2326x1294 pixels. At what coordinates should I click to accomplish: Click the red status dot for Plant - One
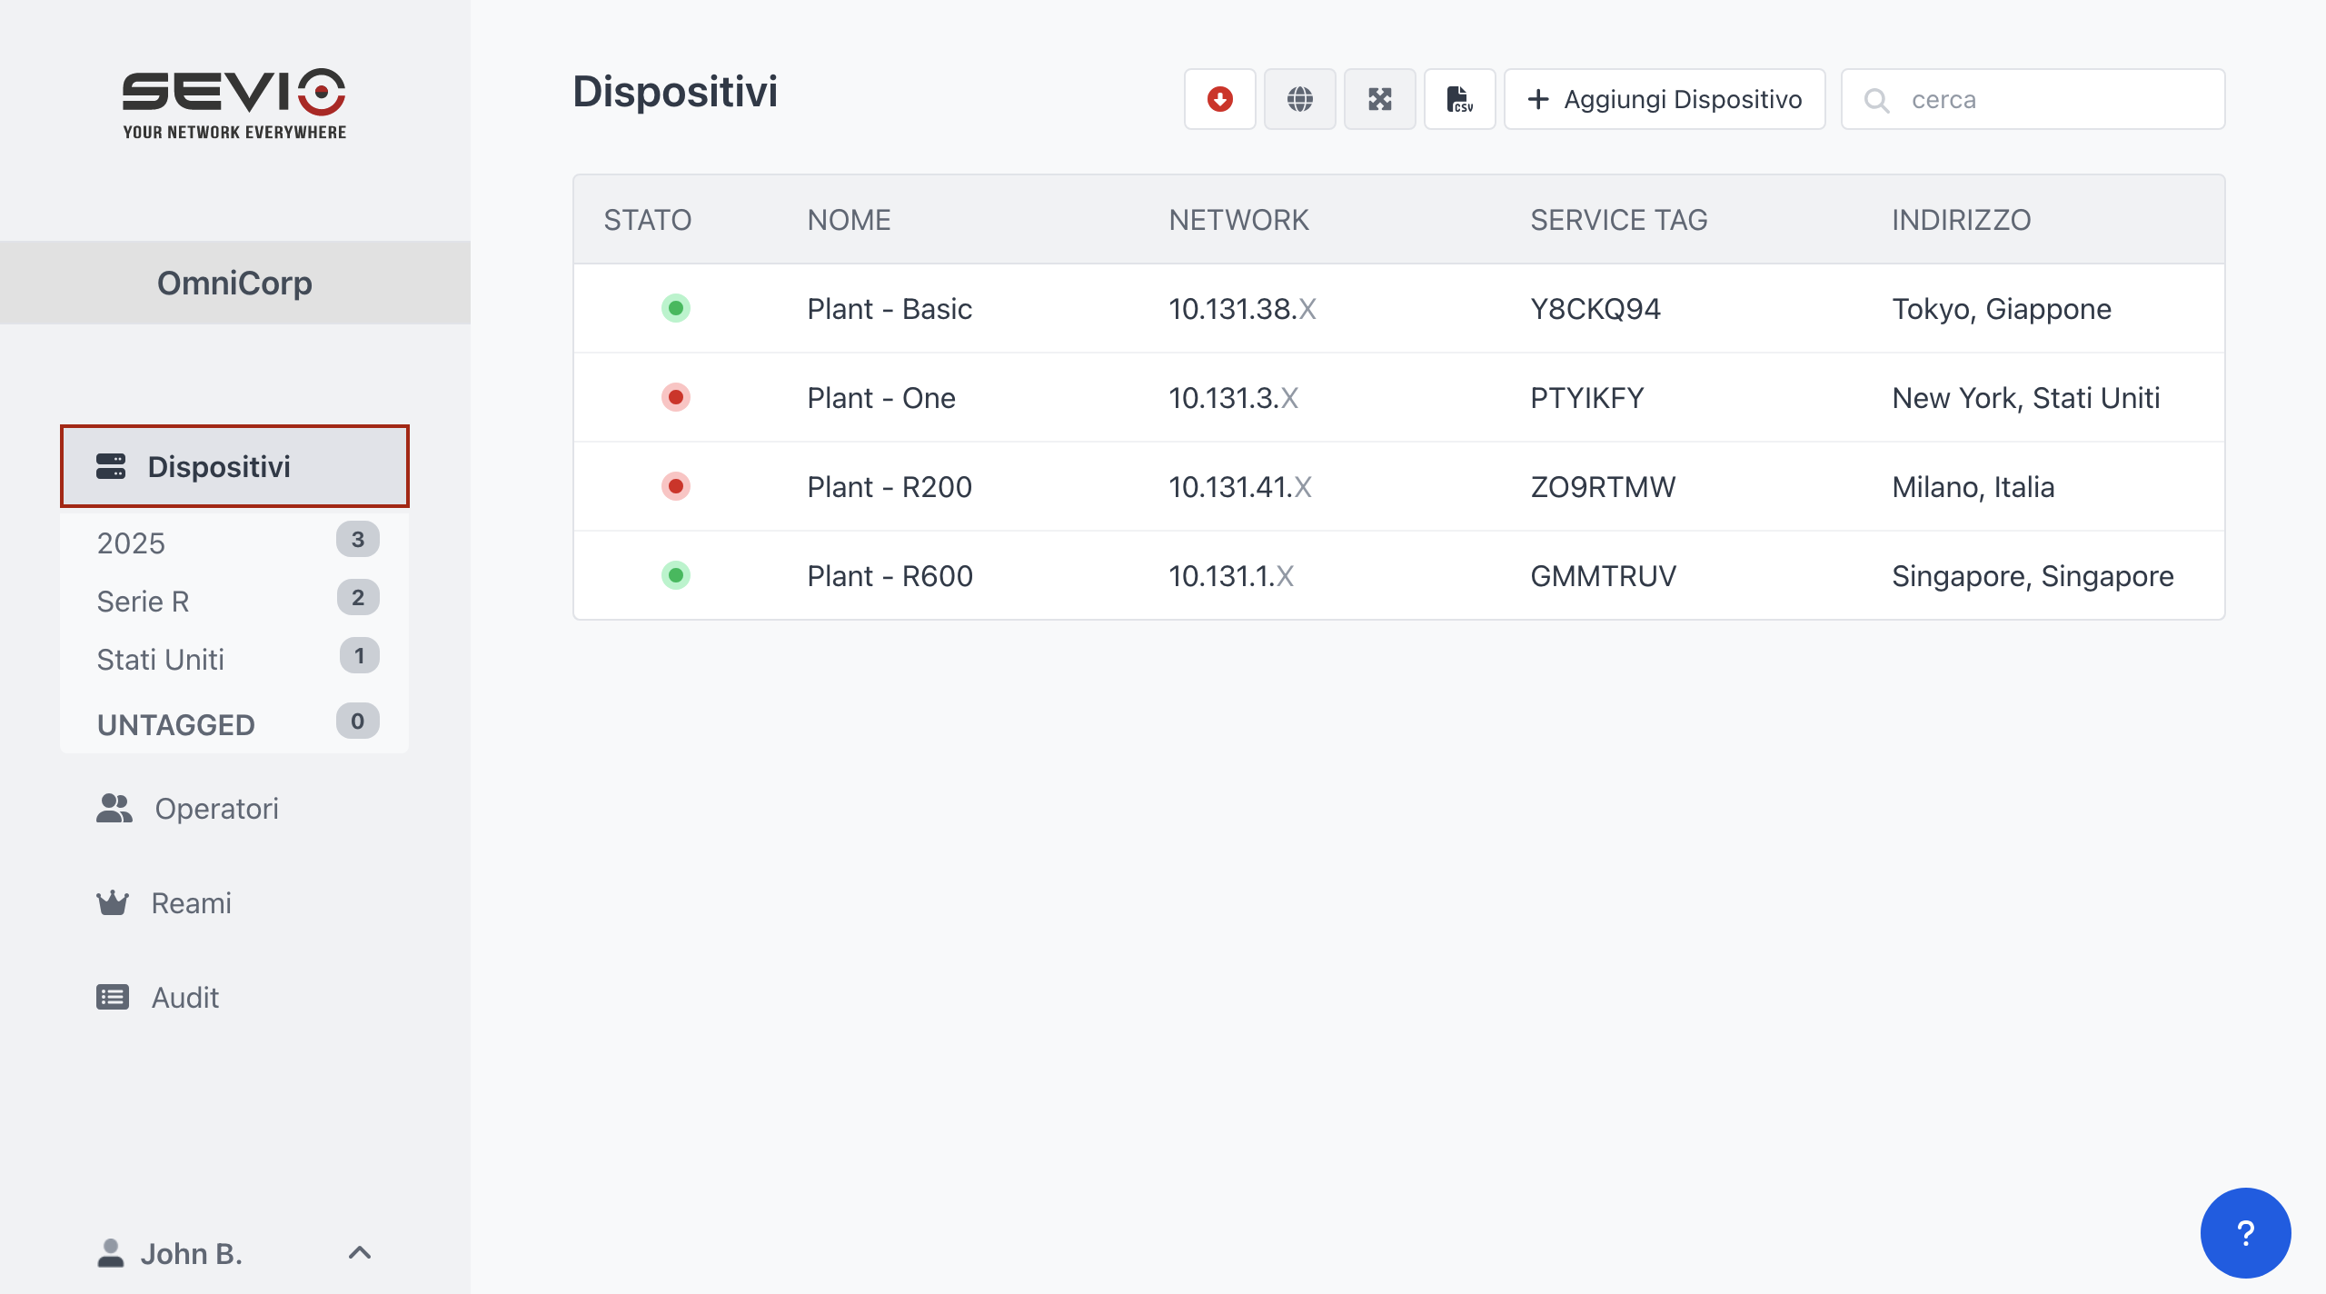pyautogui.click(x=675, y=397)
